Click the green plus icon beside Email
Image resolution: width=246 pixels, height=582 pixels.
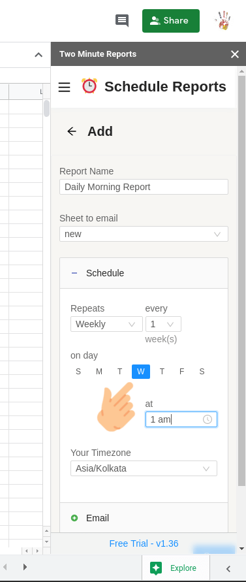pyautogui.click(x=74, y=518)
